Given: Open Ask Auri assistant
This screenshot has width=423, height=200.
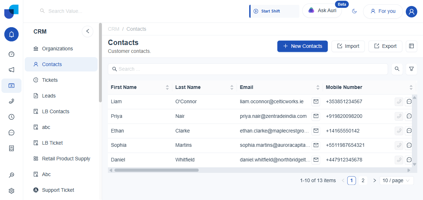Looking at the screenshot, I should click(322, 11).
